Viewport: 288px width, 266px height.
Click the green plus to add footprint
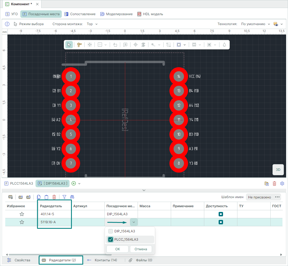(x=74, y=183)
